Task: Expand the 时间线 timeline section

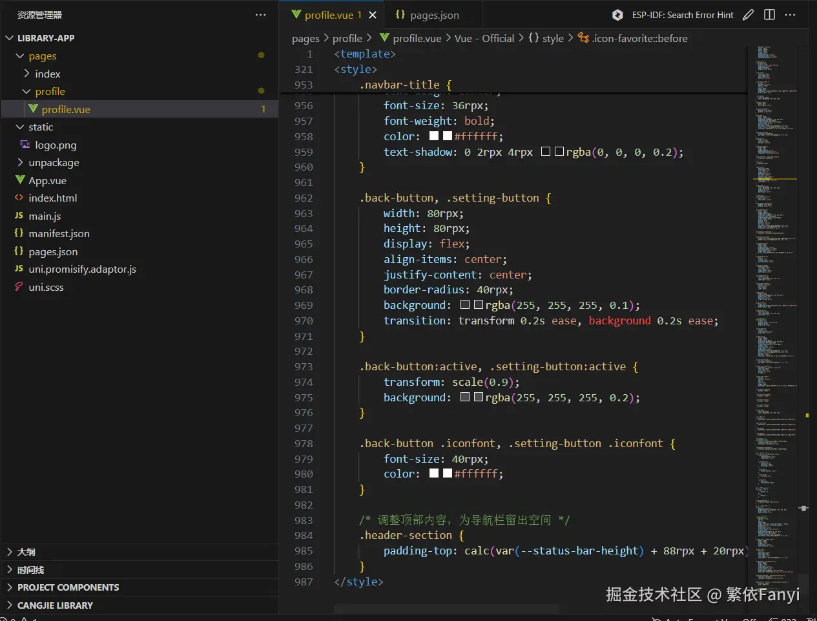Action: (x=140, y=570)
